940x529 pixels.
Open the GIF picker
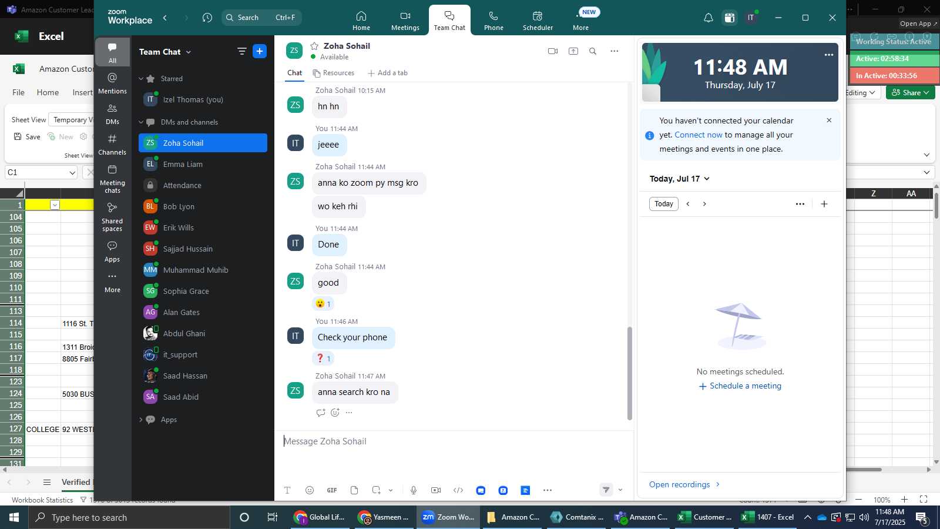pos(332,490)
